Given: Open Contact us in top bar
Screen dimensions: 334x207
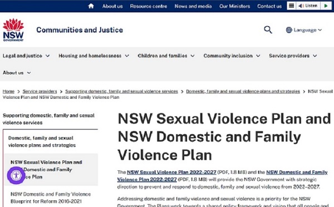Looking at the screenshot, I should coord(269,6).
